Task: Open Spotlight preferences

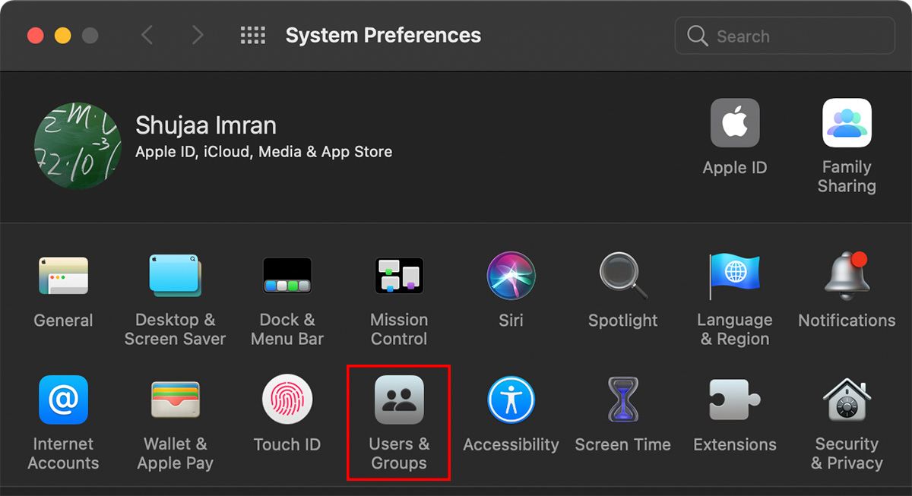Action: pyautogui.click(x=622, y=275)
